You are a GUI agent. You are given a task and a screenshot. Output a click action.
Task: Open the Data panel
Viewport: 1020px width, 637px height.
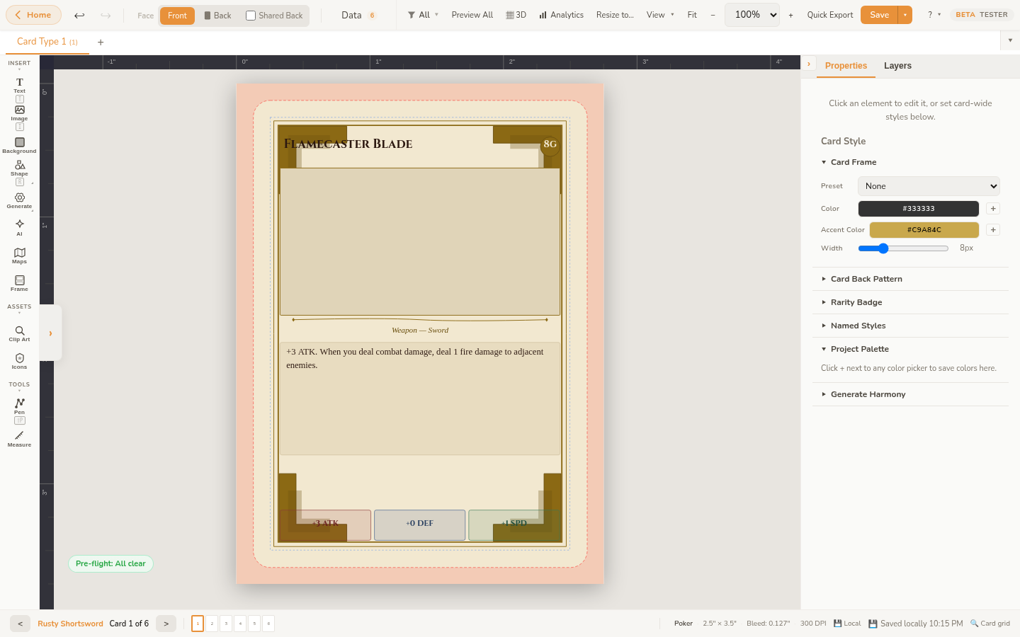pos(358,15)
